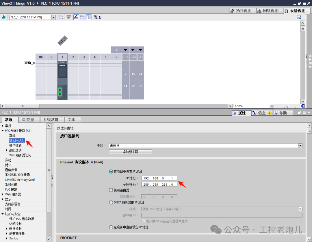
Task: Expand the 防护与安全 tree node
Action: click(x=3, y=214)
